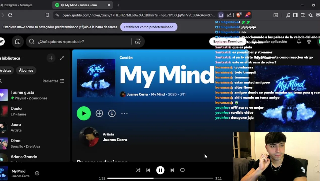Reload the page in the browser

(x=10, y=15)
